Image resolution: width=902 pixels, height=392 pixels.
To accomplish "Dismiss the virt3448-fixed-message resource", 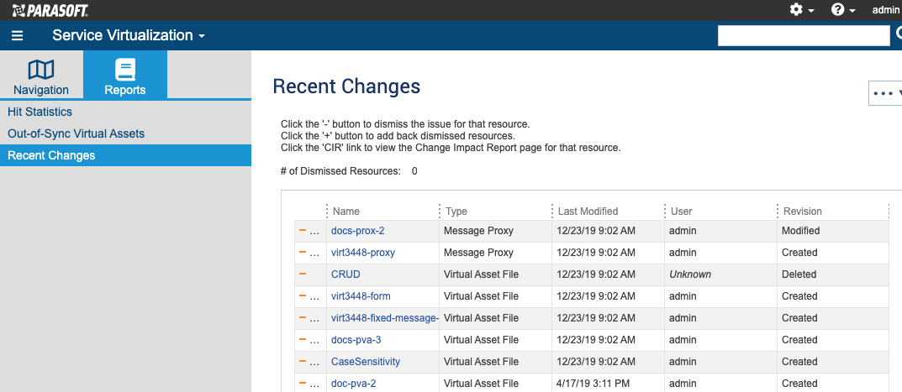I will click(x=302, y=318).
